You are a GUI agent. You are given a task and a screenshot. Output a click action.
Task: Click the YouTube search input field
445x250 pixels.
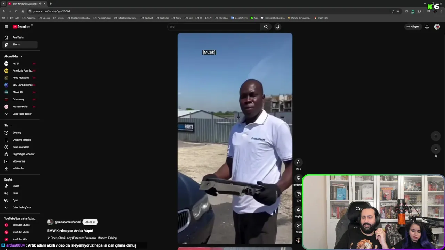214,27
